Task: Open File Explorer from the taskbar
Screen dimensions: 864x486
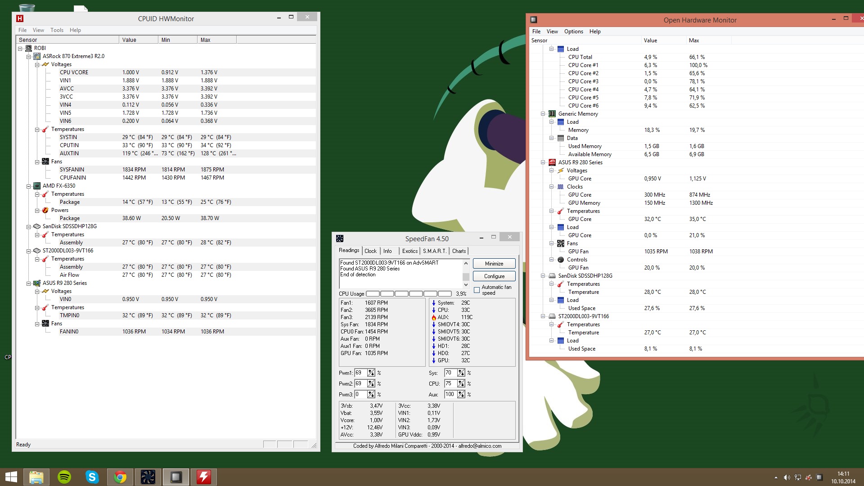Action: pos(36,477)
